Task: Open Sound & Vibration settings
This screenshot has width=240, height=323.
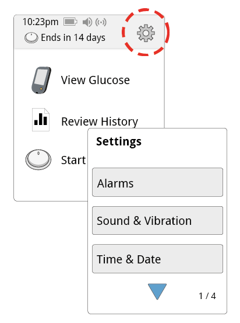Action: [157, 220]
